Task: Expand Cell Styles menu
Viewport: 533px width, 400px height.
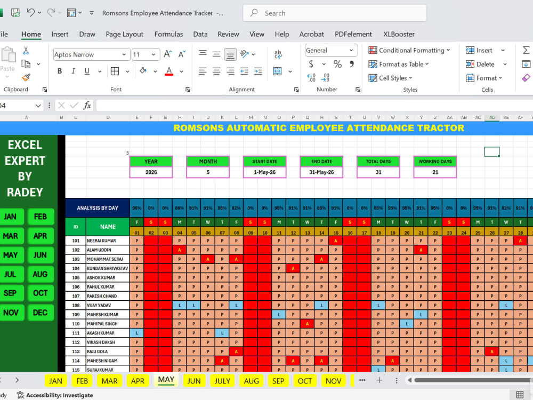Action: [x=391, y=78]
